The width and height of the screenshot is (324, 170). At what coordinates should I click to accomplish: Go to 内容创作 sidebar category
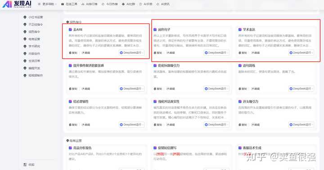point(32,53)
